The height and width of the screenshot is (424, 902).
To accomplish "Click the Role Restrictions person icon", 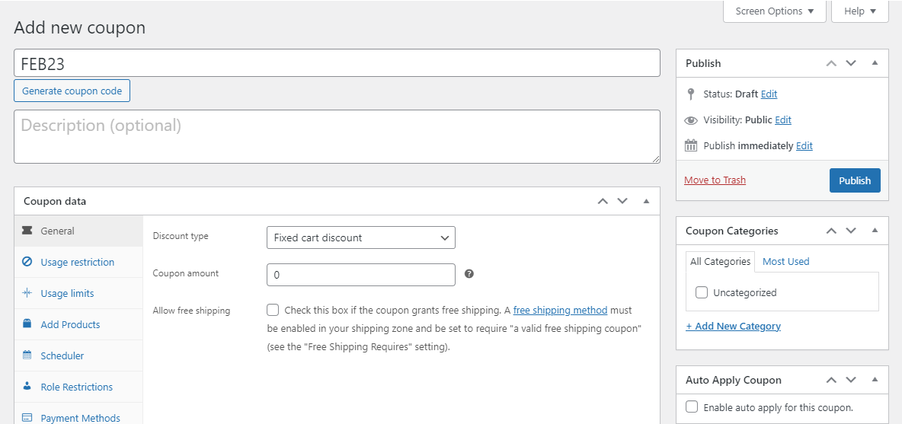I will [27, 387].
